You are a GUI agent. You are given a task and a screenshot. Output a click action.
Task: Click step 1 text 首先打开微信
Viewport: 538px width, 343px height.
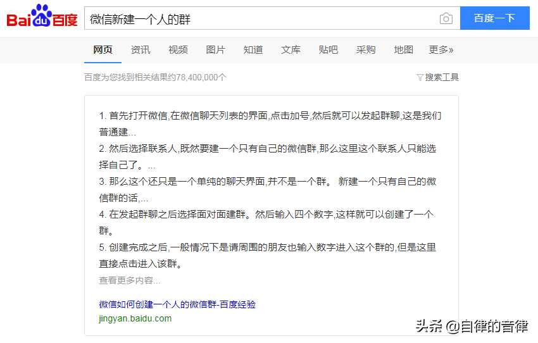[x=138, y=116]
